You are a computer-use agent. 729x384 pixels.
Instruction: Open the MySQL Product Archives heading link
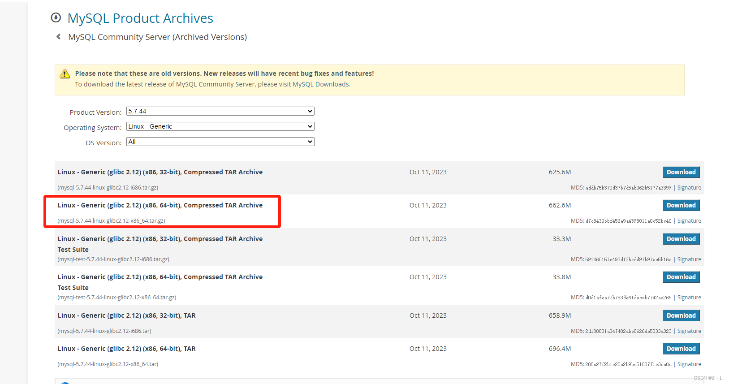(140, 18)
